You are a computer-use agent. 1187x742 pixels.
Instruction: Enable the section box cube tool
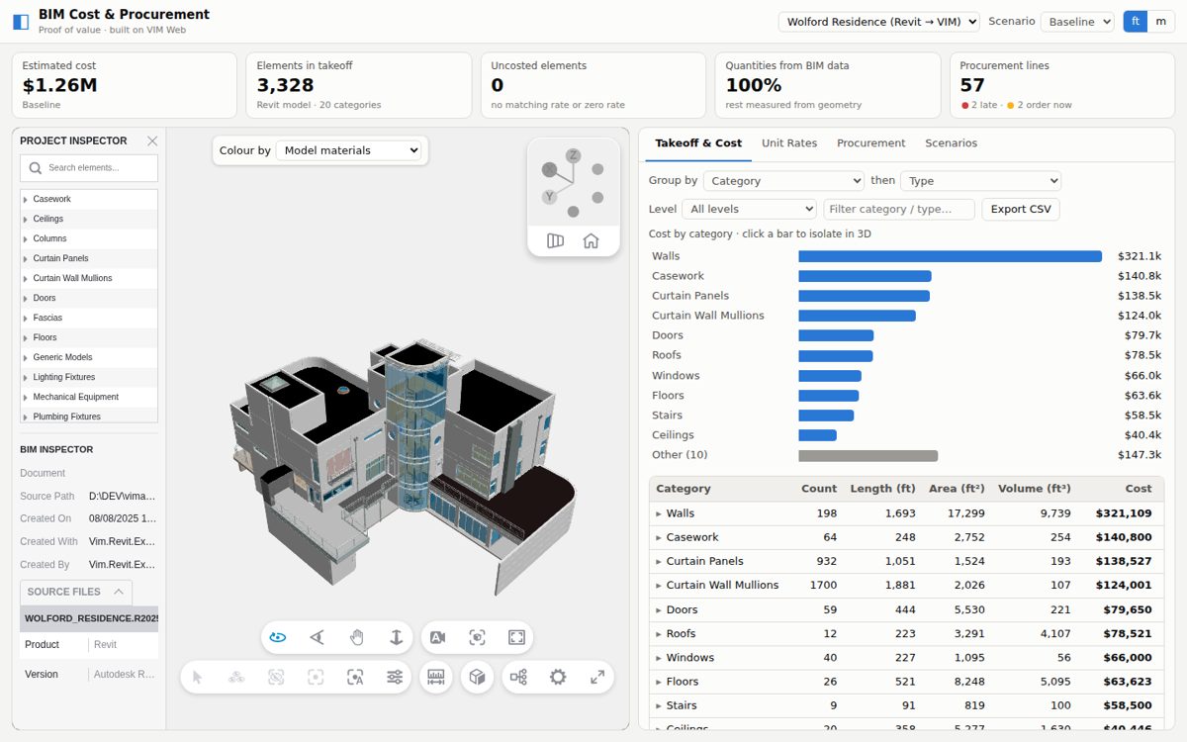pyautogui.click(x=477, y=677)
